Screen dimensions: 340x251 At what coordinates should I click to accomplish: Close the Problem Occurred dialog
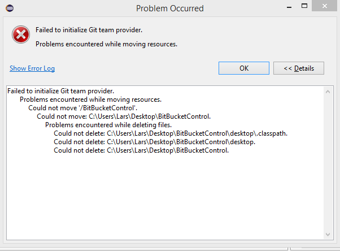point(324,6)
